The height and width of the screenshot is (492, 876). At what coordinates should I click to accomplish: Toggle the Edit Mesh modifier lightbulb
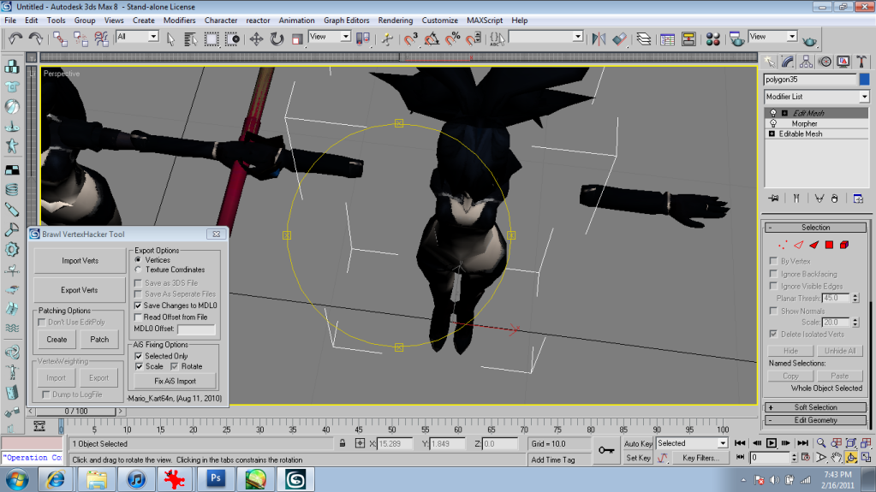772,113
